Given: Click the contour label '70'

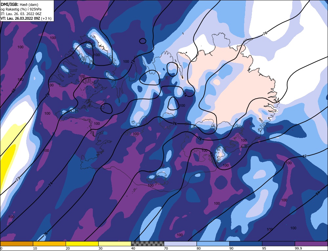Looking at the screenshot, I should [x=48, y=95].
